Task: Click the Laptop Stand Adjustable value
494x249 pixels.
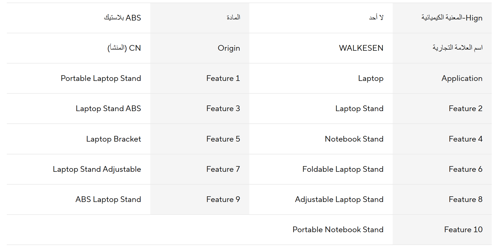Action: coord(97,169)
